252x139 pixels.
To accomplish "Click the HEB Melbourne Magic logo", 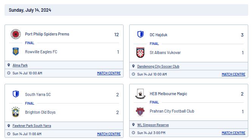I will coord(140,94).
